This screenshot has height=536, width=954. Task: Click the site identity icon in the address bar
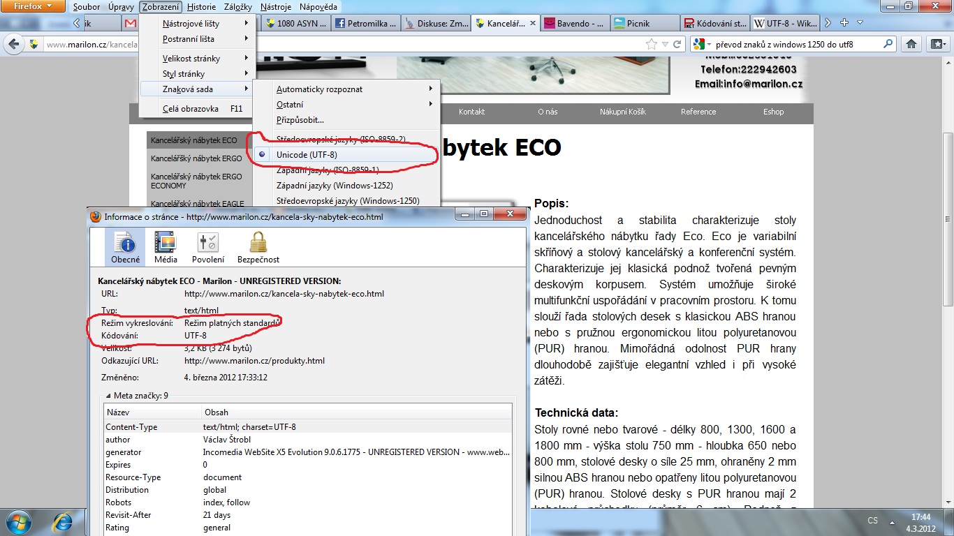[x=34, y=45]
